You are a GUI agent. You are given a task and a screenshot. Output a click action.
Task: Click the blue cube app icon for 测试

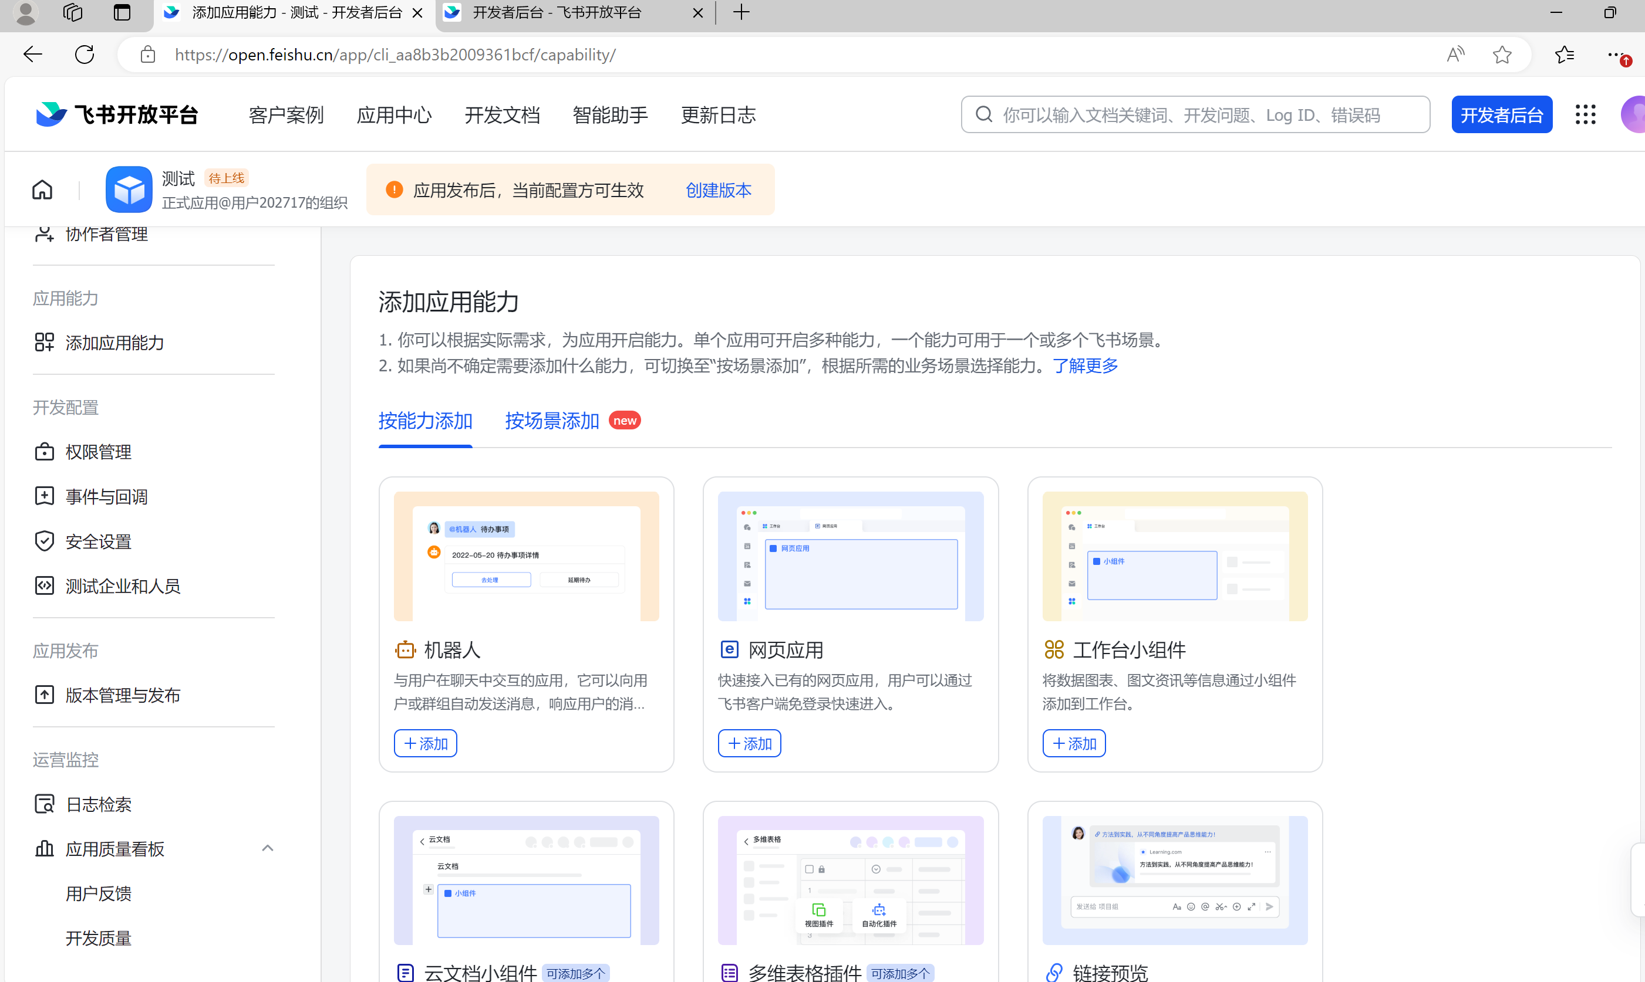pyautogui.click(x=129, y=189)
